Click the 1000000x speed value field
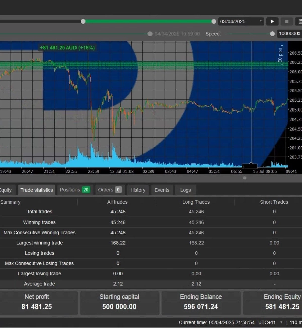 [289, 34]
